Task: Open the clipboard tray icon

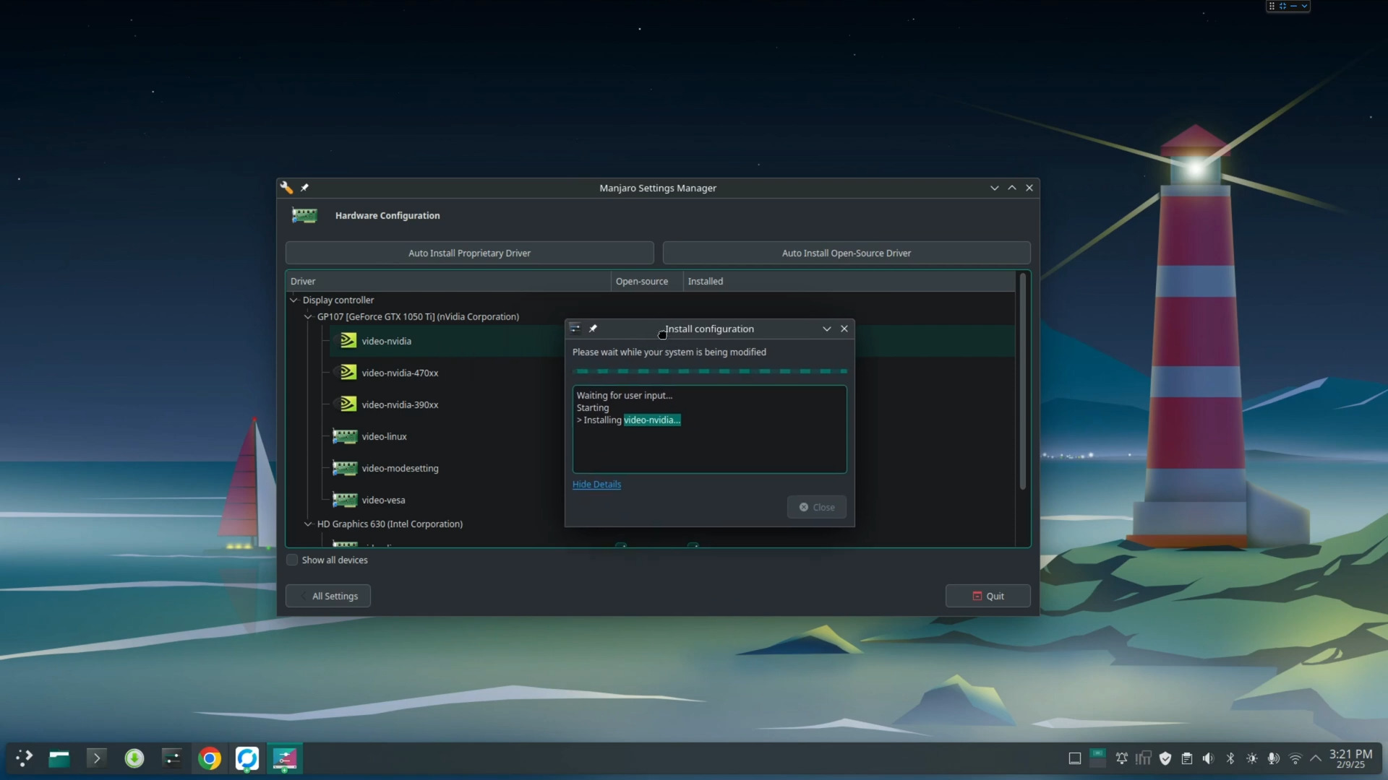Action: click(x=1187, y=758)
